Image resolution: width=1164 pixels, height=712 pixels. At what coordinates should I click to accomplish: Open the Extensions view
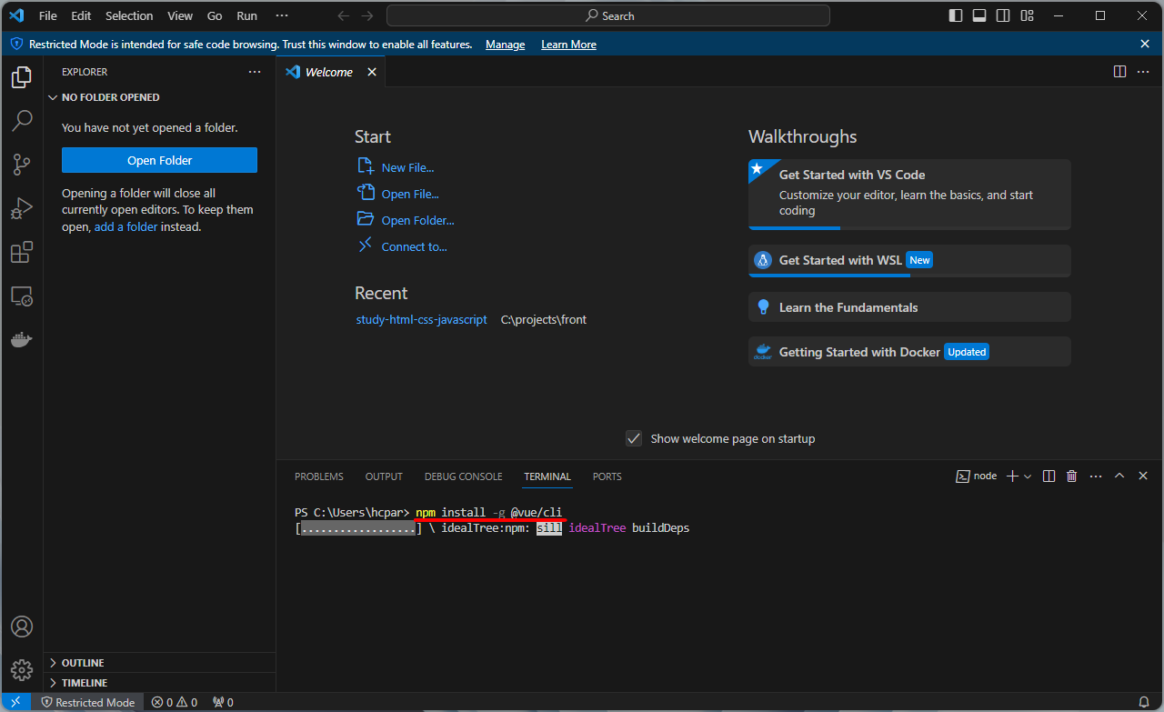(x=22, y=252)
